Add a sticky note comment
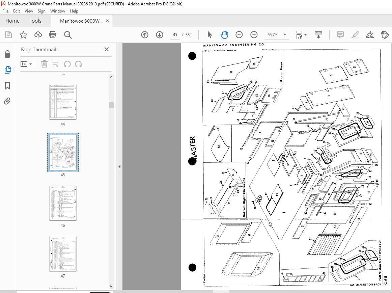Screen dimensions: 392x293 pyautogui.click(x=340, y=35)
